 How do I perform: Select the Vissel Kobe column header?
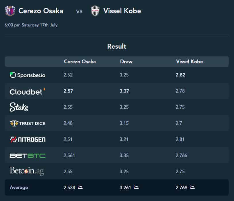pos(189,62)
